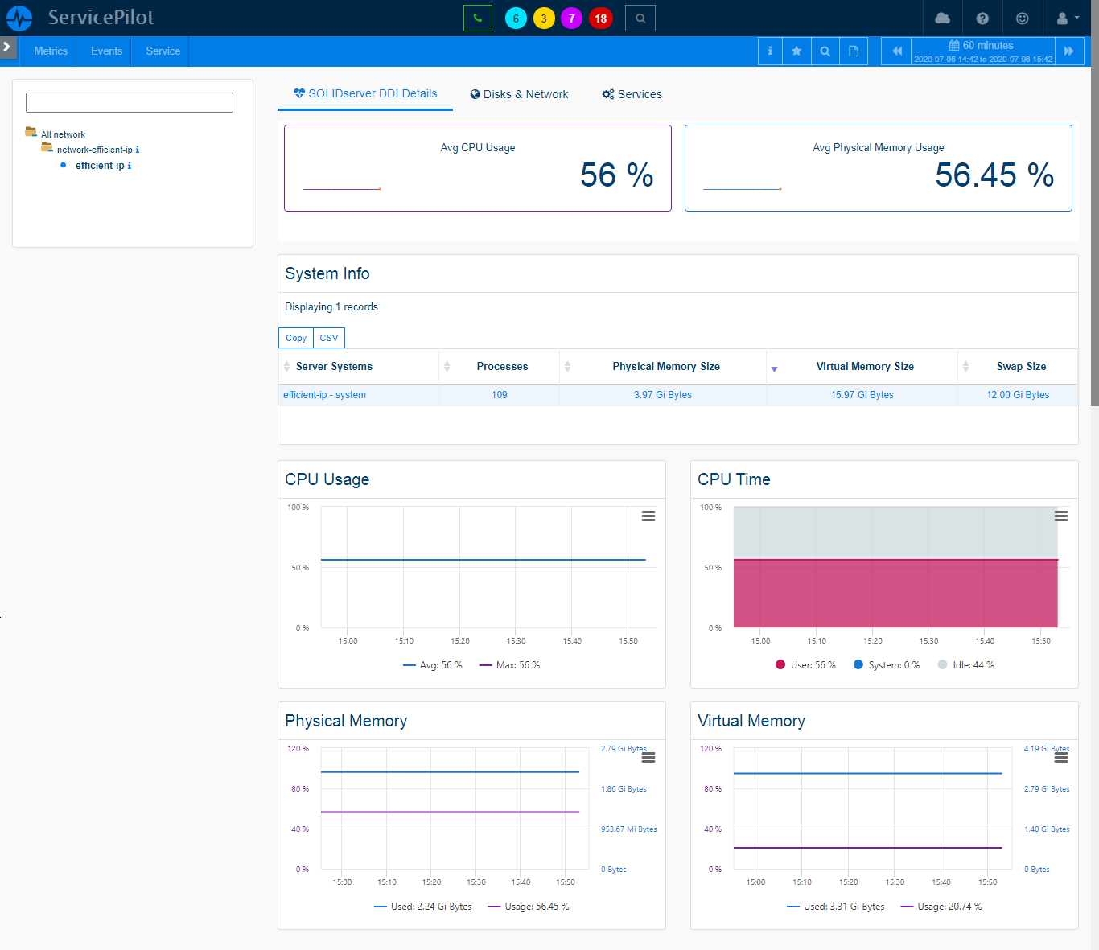Image resolution: width=1099 pixels, height=950 pixels.
Task: Open the efficient-ip - system link
Action: 324,395
